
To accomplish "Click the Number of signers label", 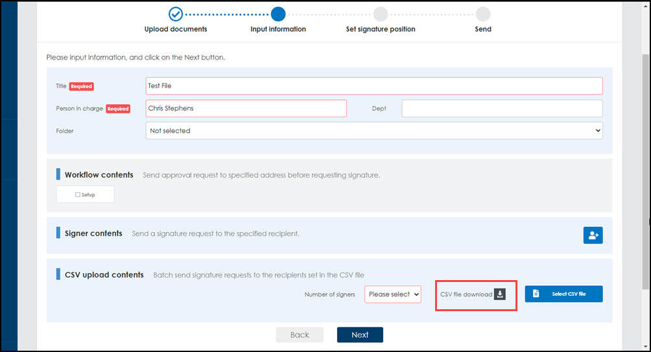I will click(329, 294).
